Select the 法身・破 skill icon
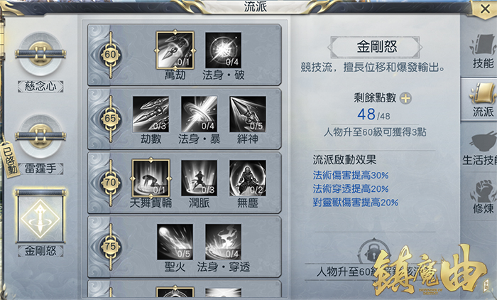The image size is (497, 300). click(223, 50)
